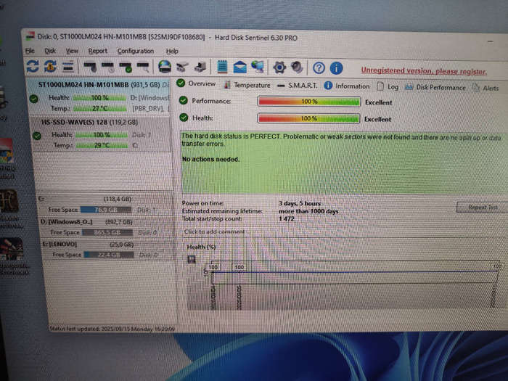Click the Performance 100 % gradient bar
This screenshot has height=381, width=508.
point(309,102)
